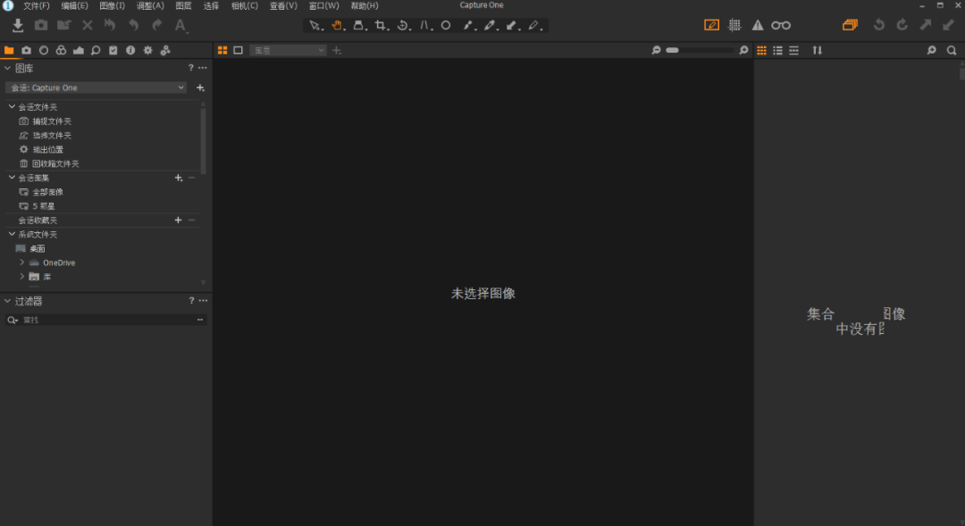965x526 pixels.
Task: Toggle multi-view grid in viewer
Action: click(x=222, y=50)
